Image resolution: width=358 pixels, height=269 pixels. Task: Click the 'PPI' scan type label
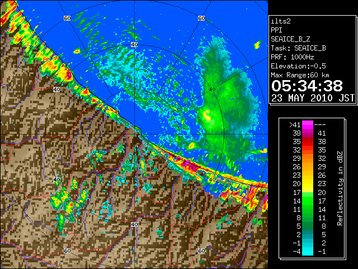[x=276, y=30]
